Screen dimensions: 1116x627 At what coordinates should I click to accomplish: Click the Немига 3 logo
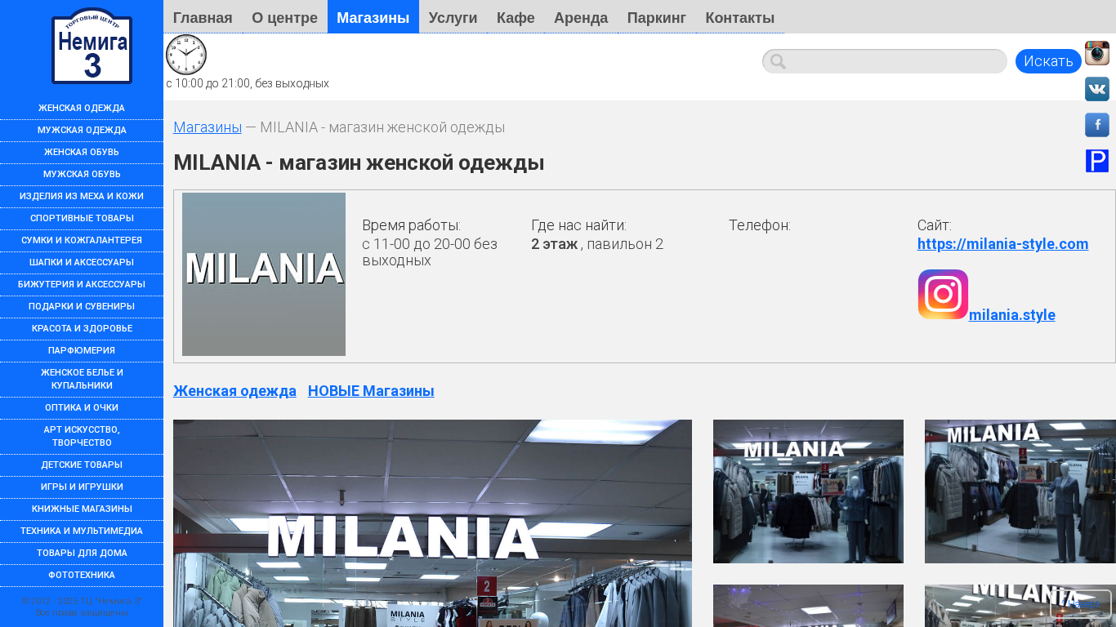pos(92,46)
